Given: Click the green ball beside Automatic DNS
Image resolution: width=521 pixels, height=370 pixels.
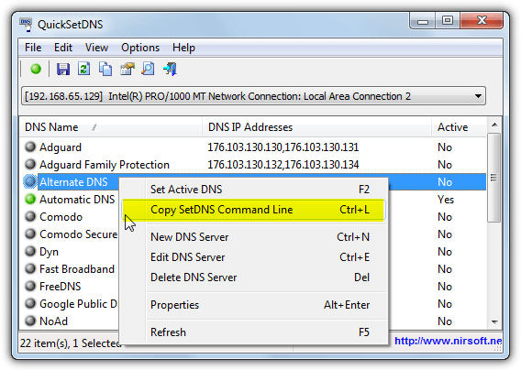Looking at the screenshot, I should (x=30, y=199).
